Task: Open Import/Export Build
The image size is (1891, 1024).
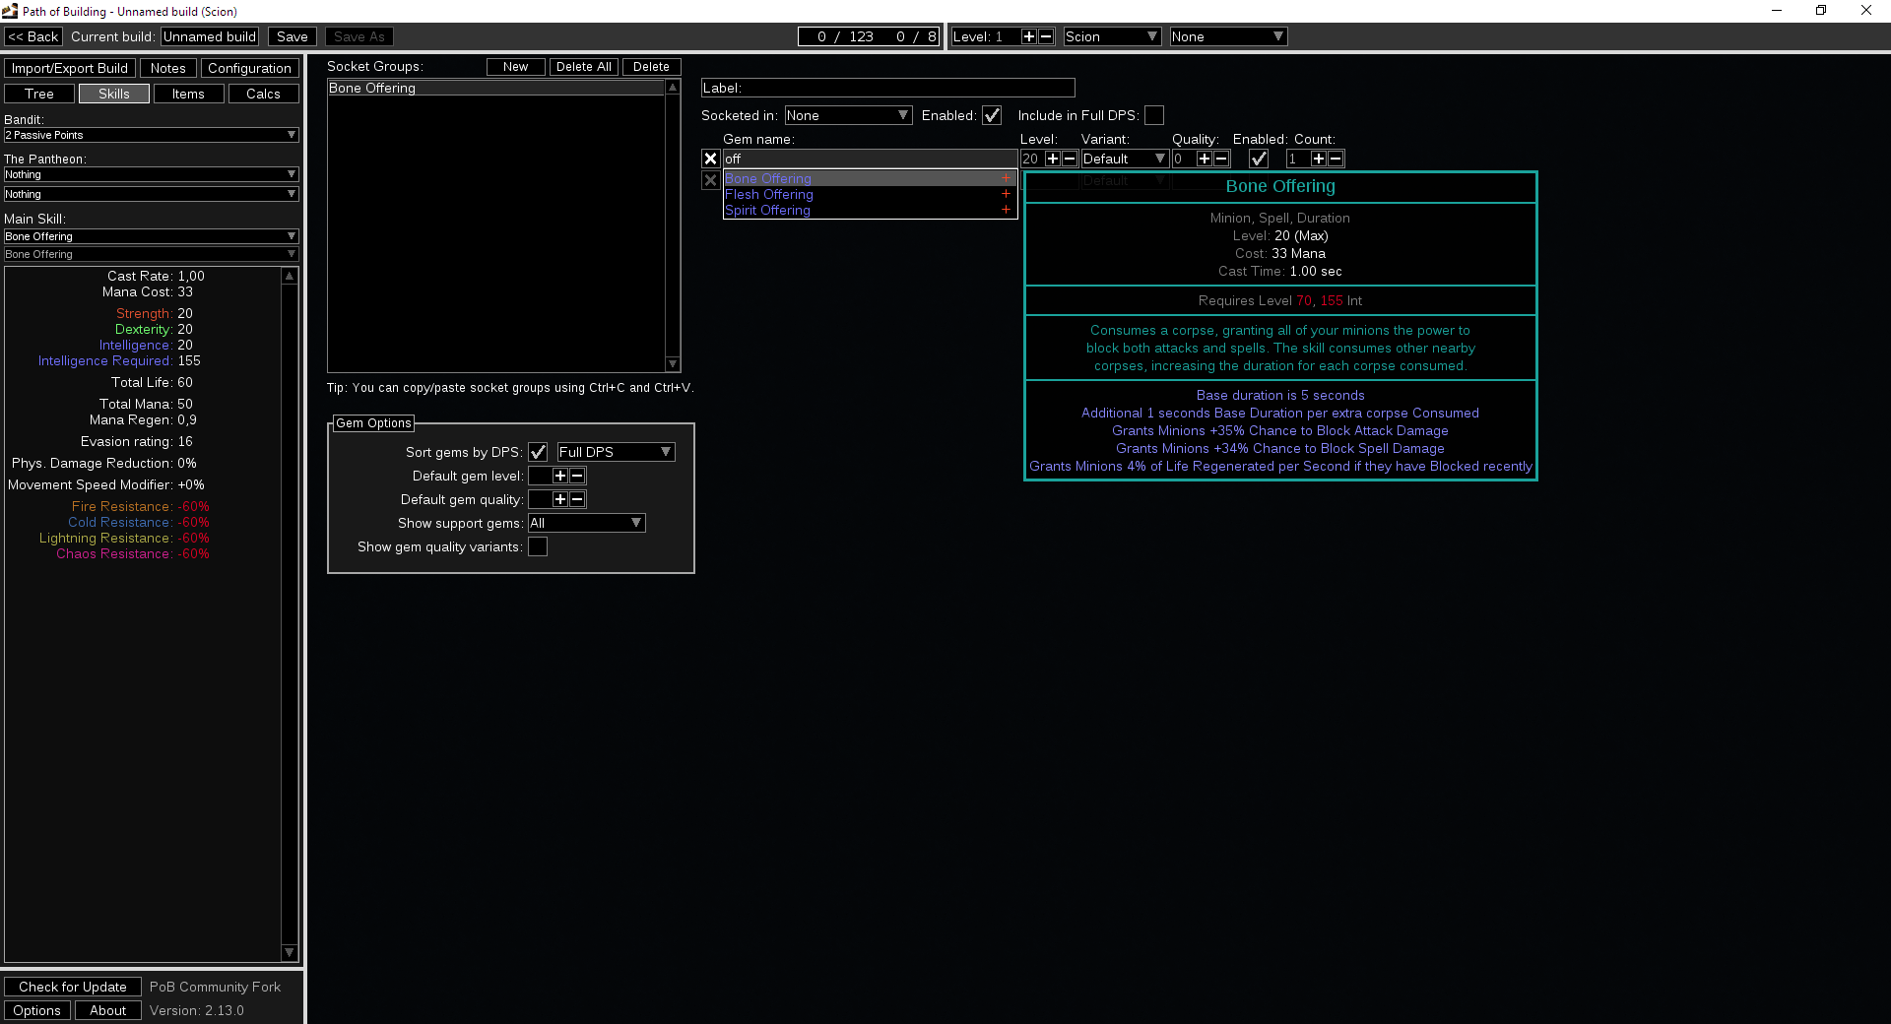Action: pos(70,68)
